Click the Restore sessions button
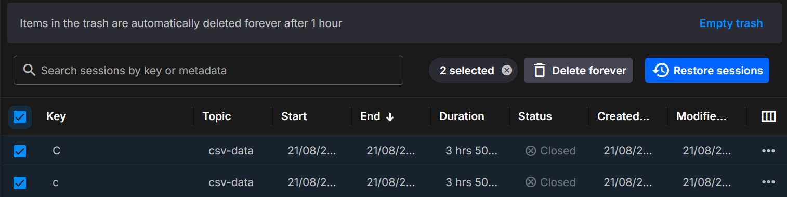 pyautogui.click(x=707, y=70)
